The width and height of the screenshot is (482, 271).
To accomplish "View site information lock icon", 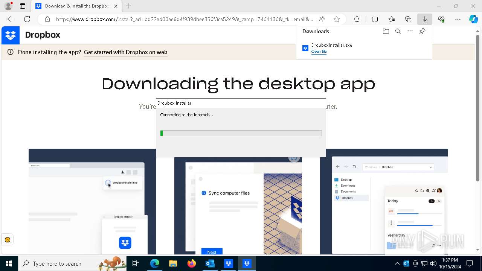I will pos(47,19).
